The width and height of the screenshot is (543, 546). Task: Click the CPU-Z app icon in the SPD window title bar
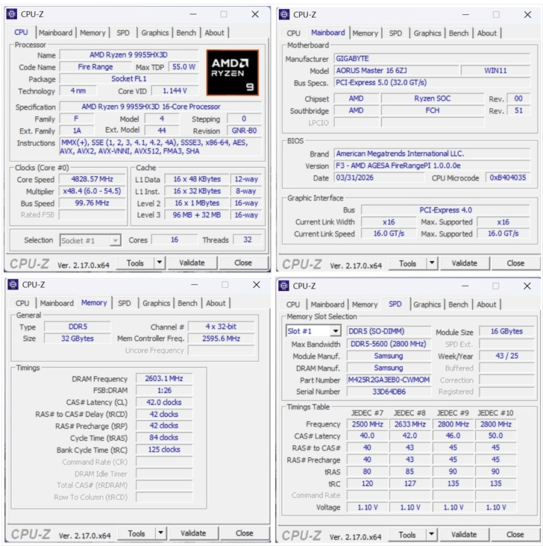(284, 286)
